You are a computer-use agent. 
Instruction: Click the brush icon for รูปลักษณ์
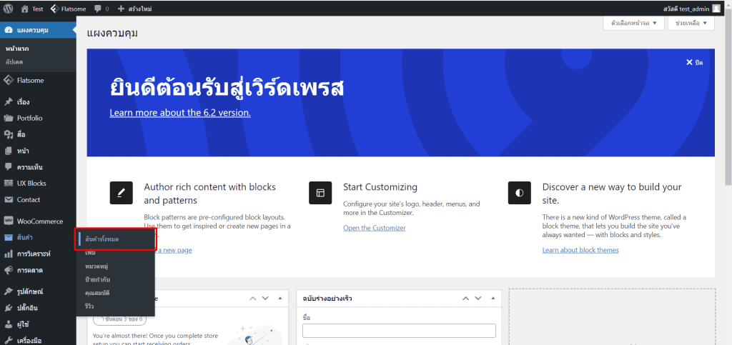9,291
